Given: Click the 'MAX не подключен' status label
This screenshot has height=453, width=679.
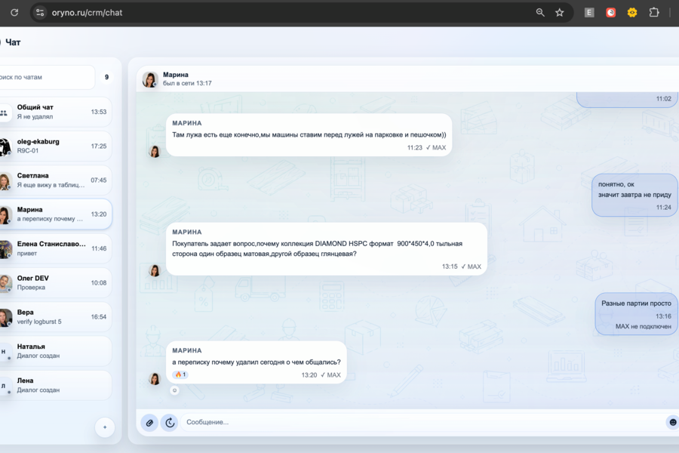Looking at the screenshot, I should tap(643, 326).
